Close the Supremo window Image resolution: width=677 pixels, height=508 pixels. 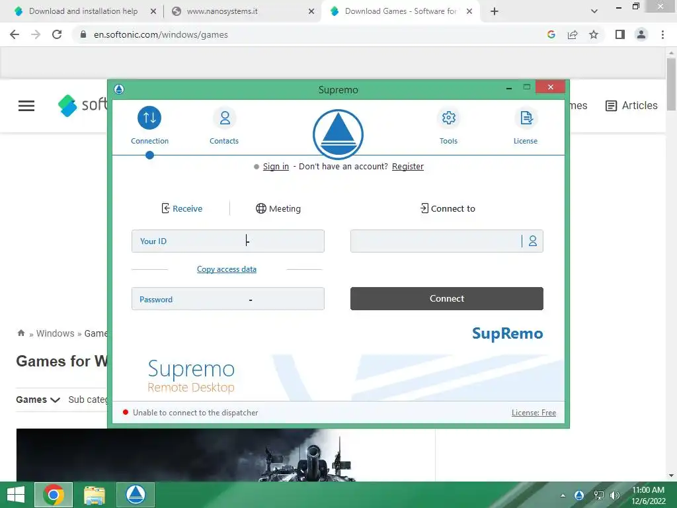[x=551, y=87]
